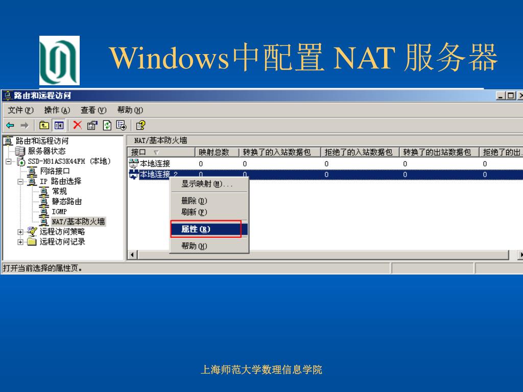This screenshot has width=523, height=392.
Task: Click the 转换了的入站数据包 column header
Action: (280, 152)
